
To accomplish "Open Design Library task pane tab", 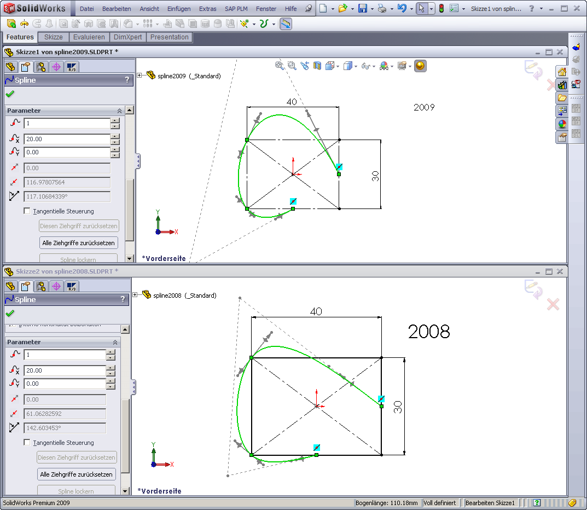I will point(562,85).
